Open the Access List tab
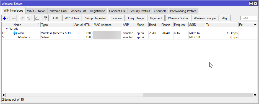Viewport: 259px width, 104px height. pyautogui.click(x=79, y=11)
